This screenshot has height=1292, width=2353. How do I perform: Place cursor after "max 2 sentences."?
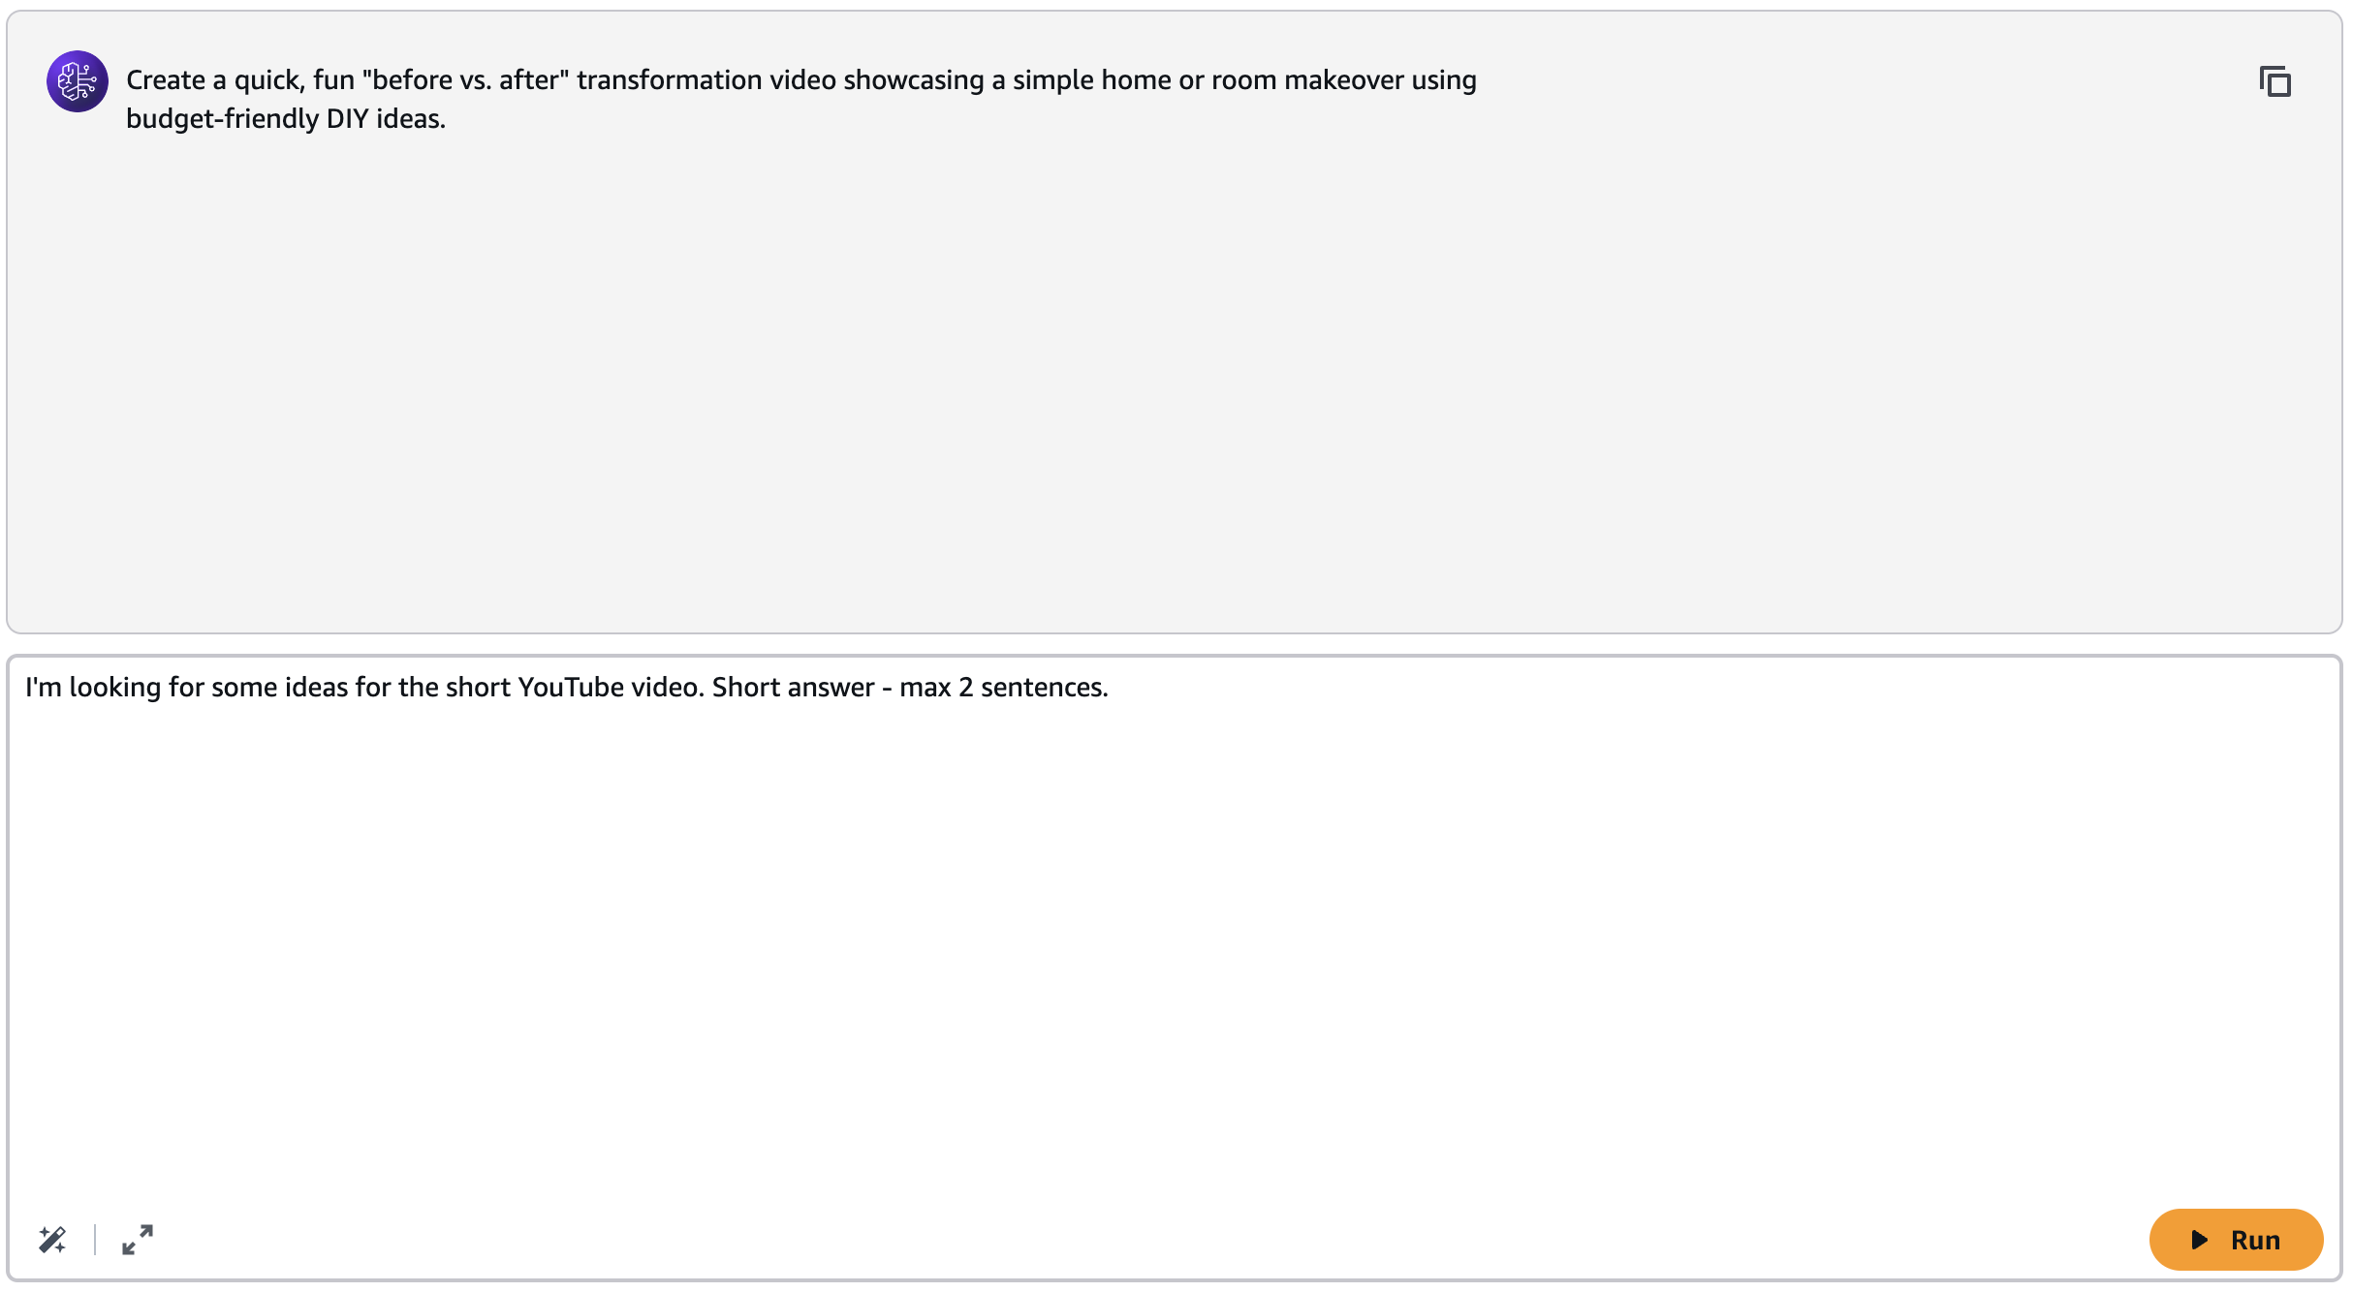1109,688
